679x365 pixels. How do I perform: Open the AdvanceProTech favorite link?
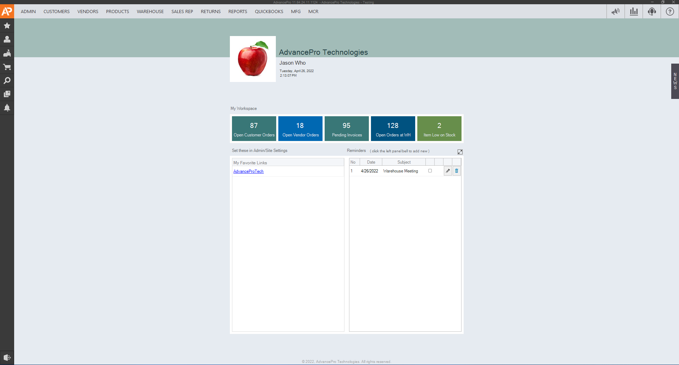tap(248, 171)
